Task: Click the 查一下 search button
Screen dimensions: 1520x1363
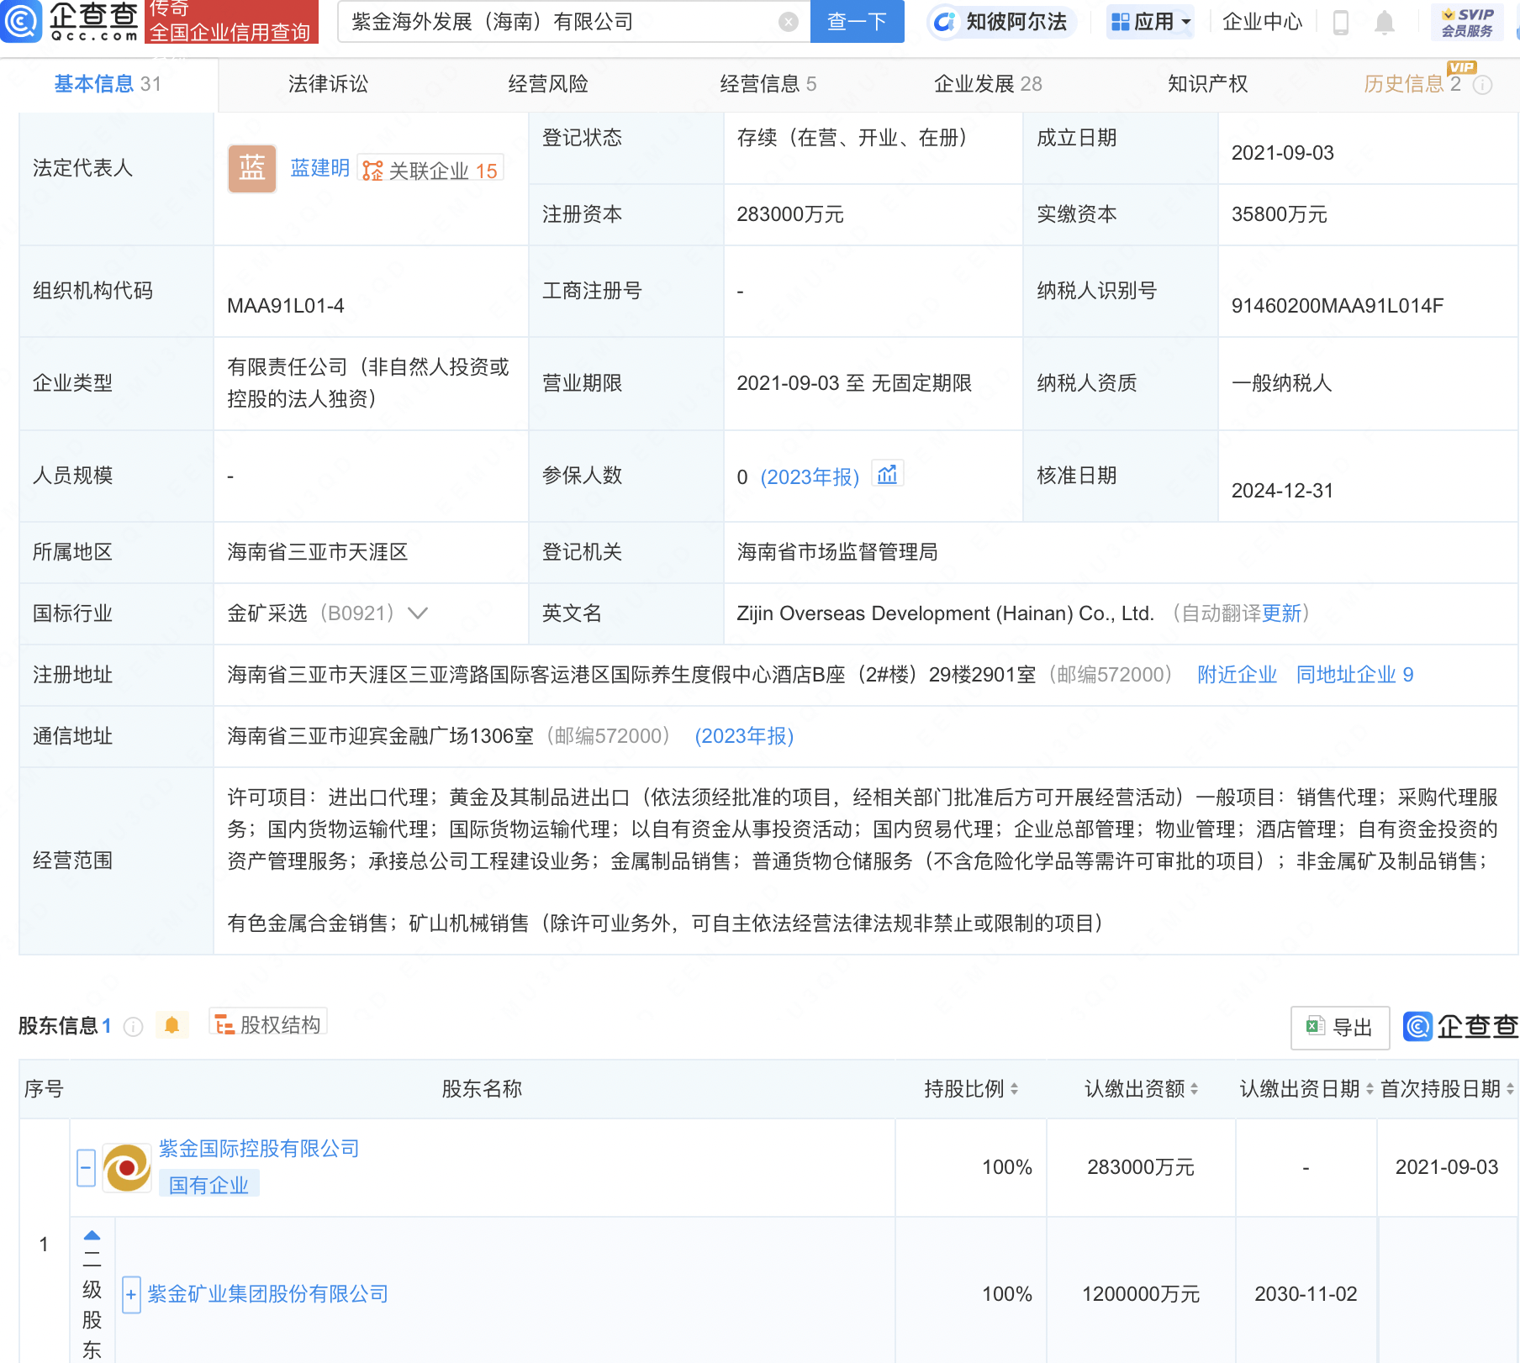Action: click(857, 21)
